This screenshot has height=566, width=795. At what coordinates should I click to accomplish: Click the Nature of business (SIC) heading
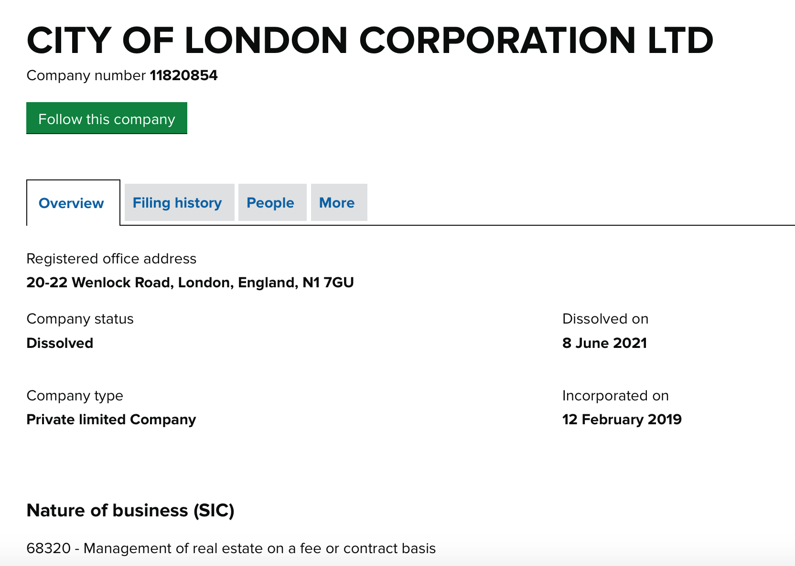(x=130, y=511)
